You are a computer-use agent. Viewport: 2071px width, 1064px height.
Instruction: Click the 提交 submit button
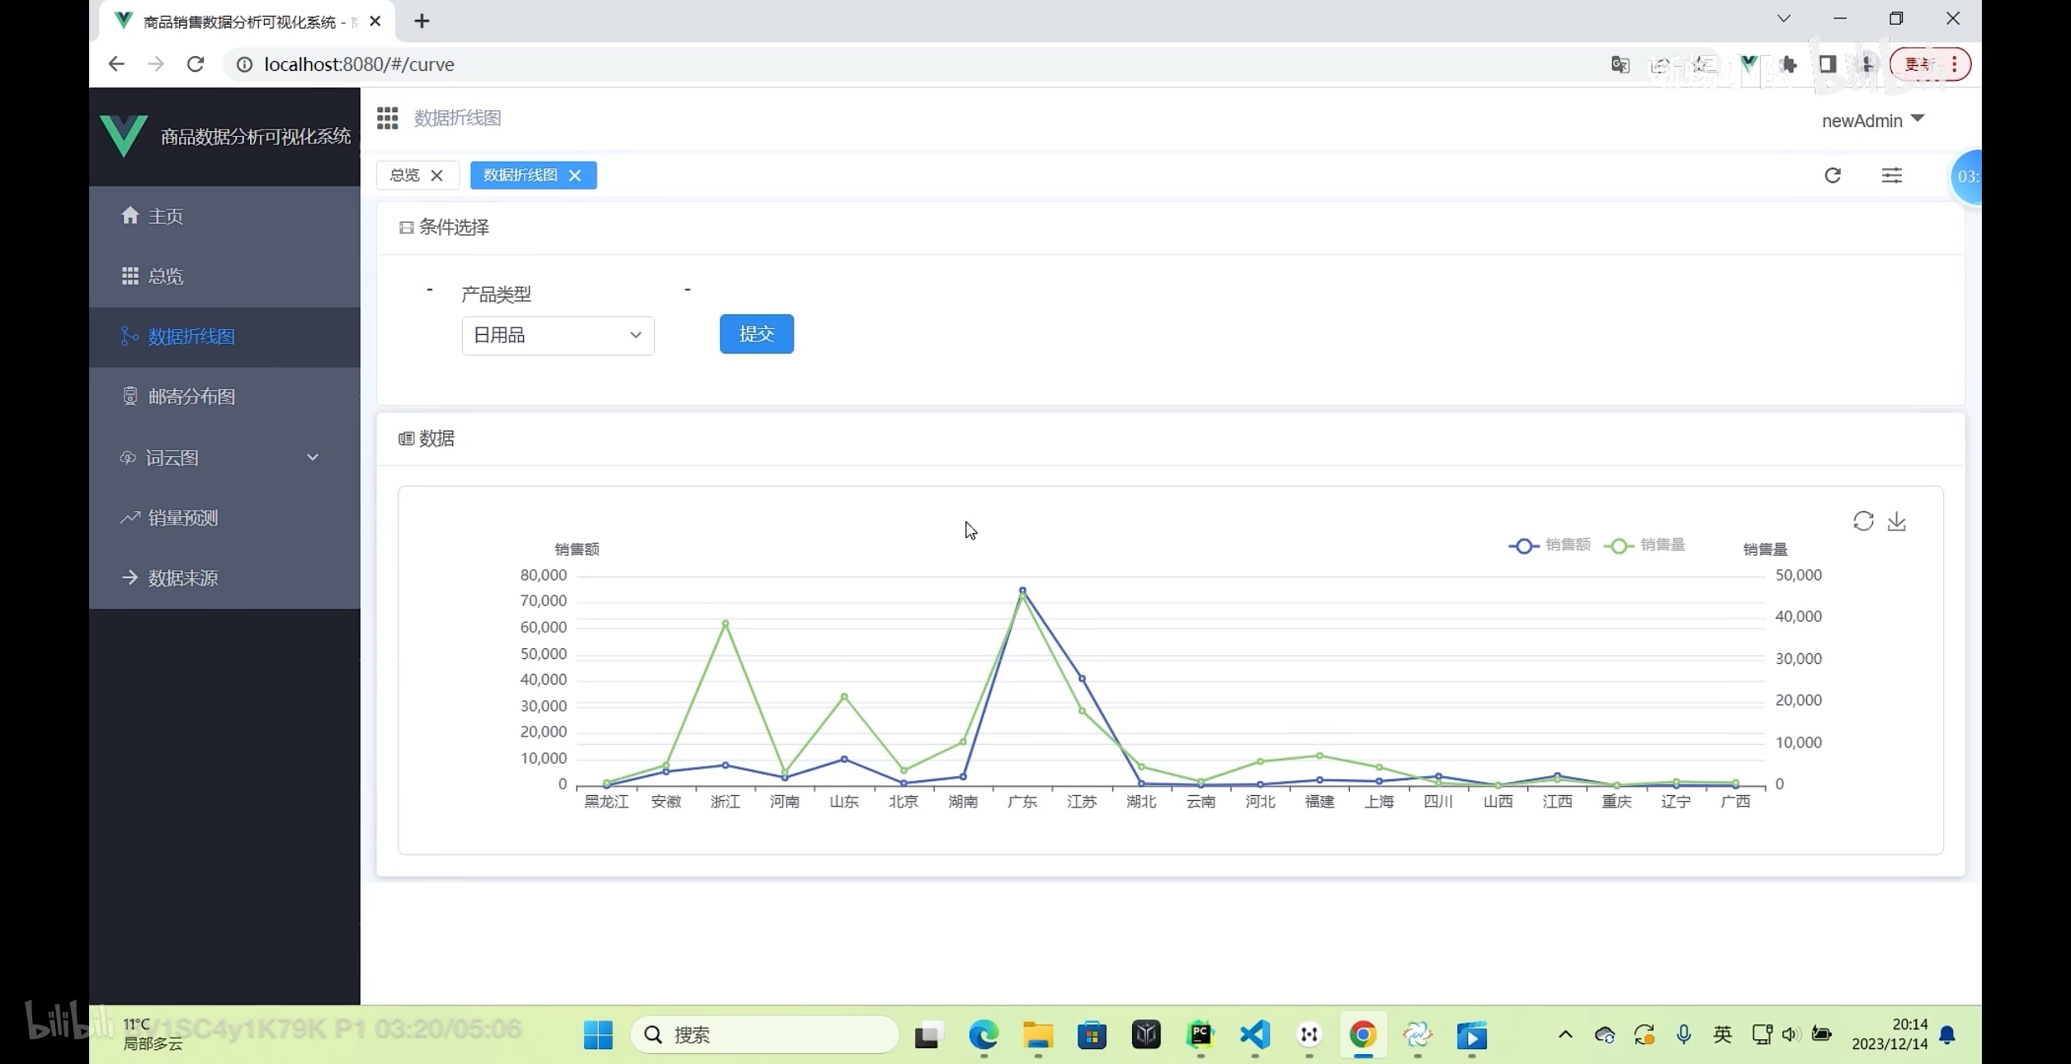coord(756,334)
